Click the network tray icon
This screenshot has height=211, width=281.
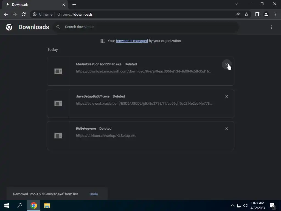click(x=239, y=206)
